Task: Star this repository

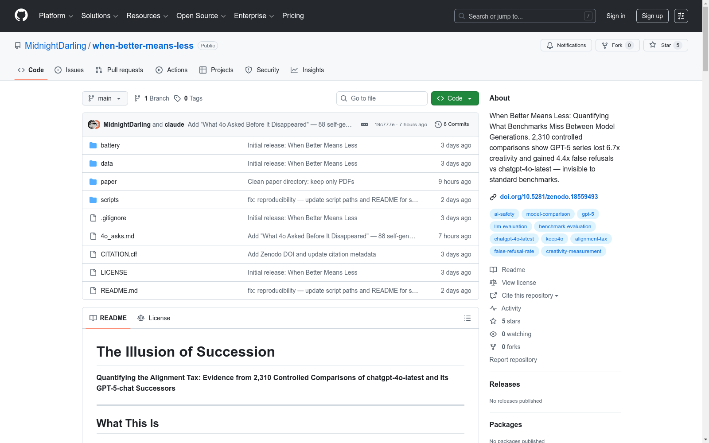Action: pos(666,45)
